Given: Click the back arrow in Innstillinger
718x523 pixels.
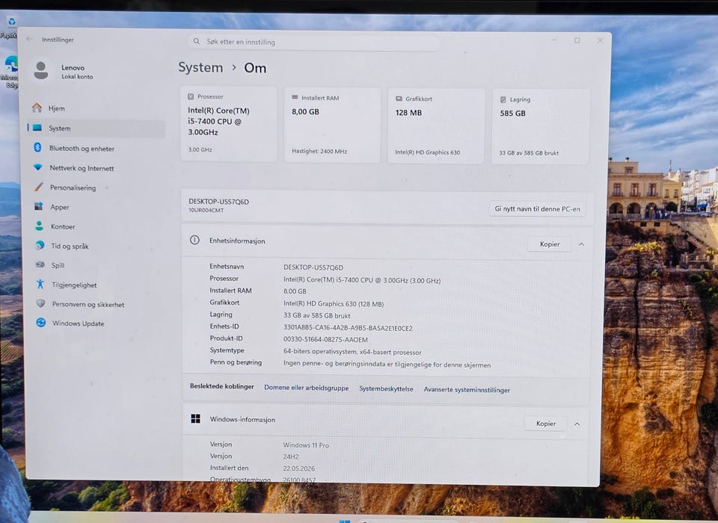Looking at the screenshot, I should pyautogui.click(x=29, y=40).
